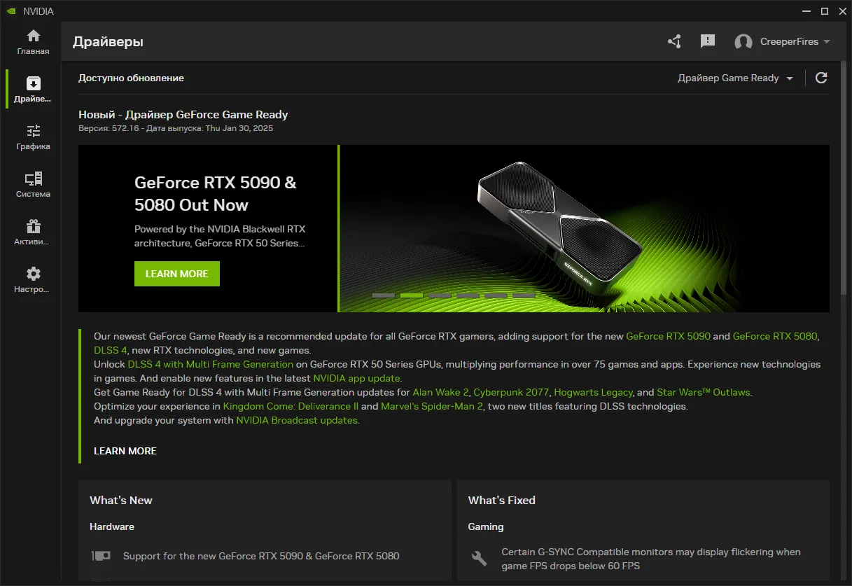The height and width of the screenshot is (586, 852).
Task: Click the feedback notification icon
Action: [x=708, y=41]
